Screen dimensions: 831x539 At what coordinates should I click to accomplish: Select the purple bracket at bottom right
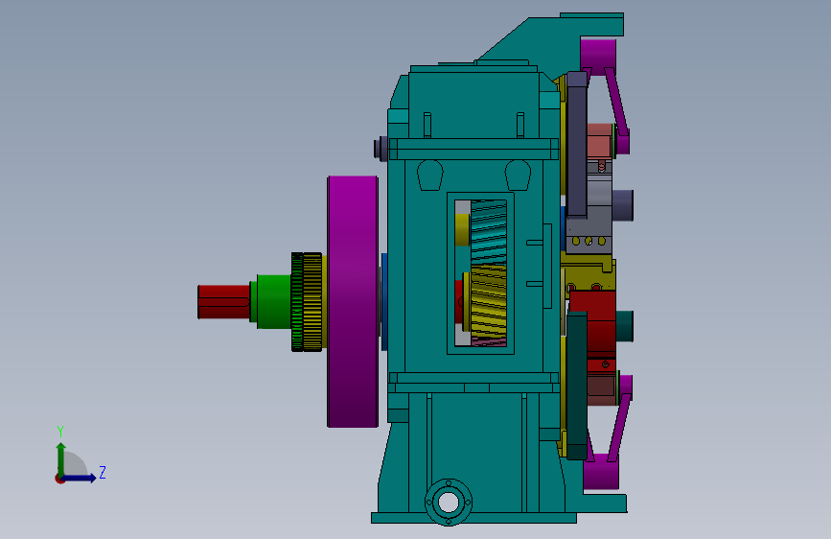[608, 433]
